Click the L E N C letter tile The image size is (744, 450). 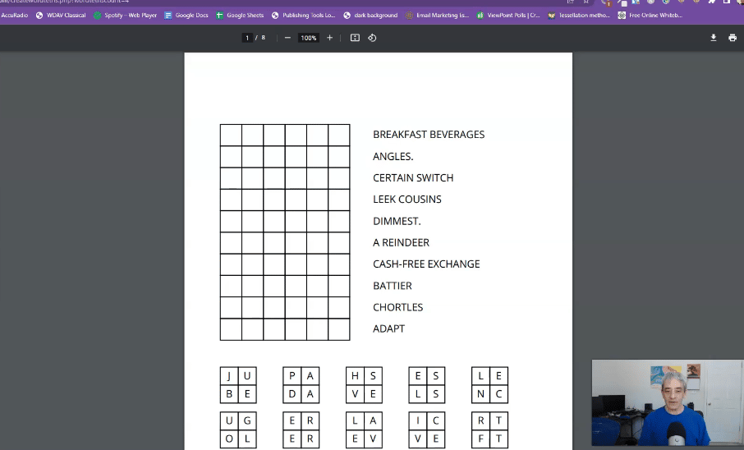[489, 385]
